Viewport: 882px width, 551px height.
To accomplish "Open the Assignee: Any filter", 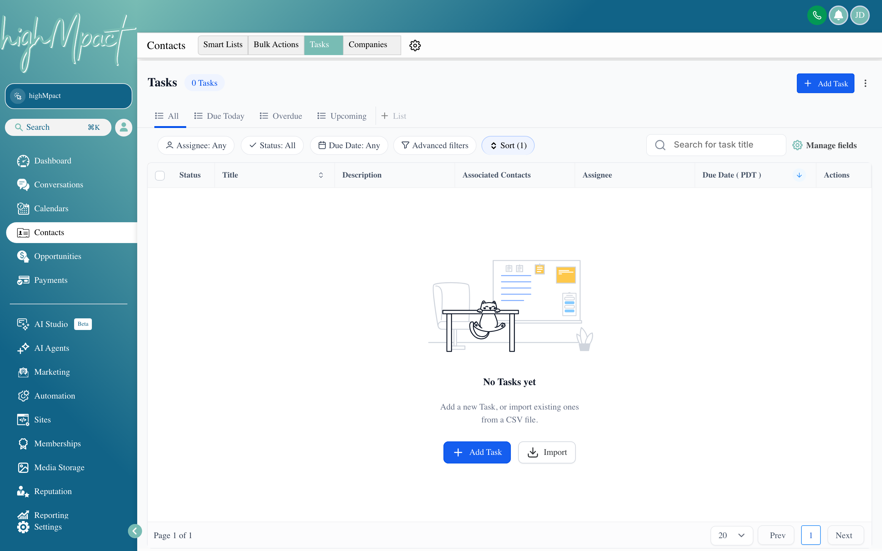I will coord(196,145).
